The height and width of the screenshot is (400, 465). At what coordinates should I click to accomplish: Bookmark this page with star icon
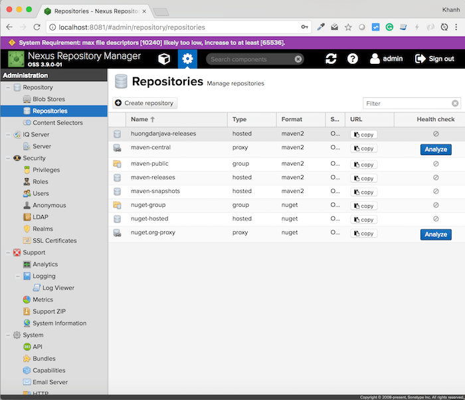pos(348,27)
